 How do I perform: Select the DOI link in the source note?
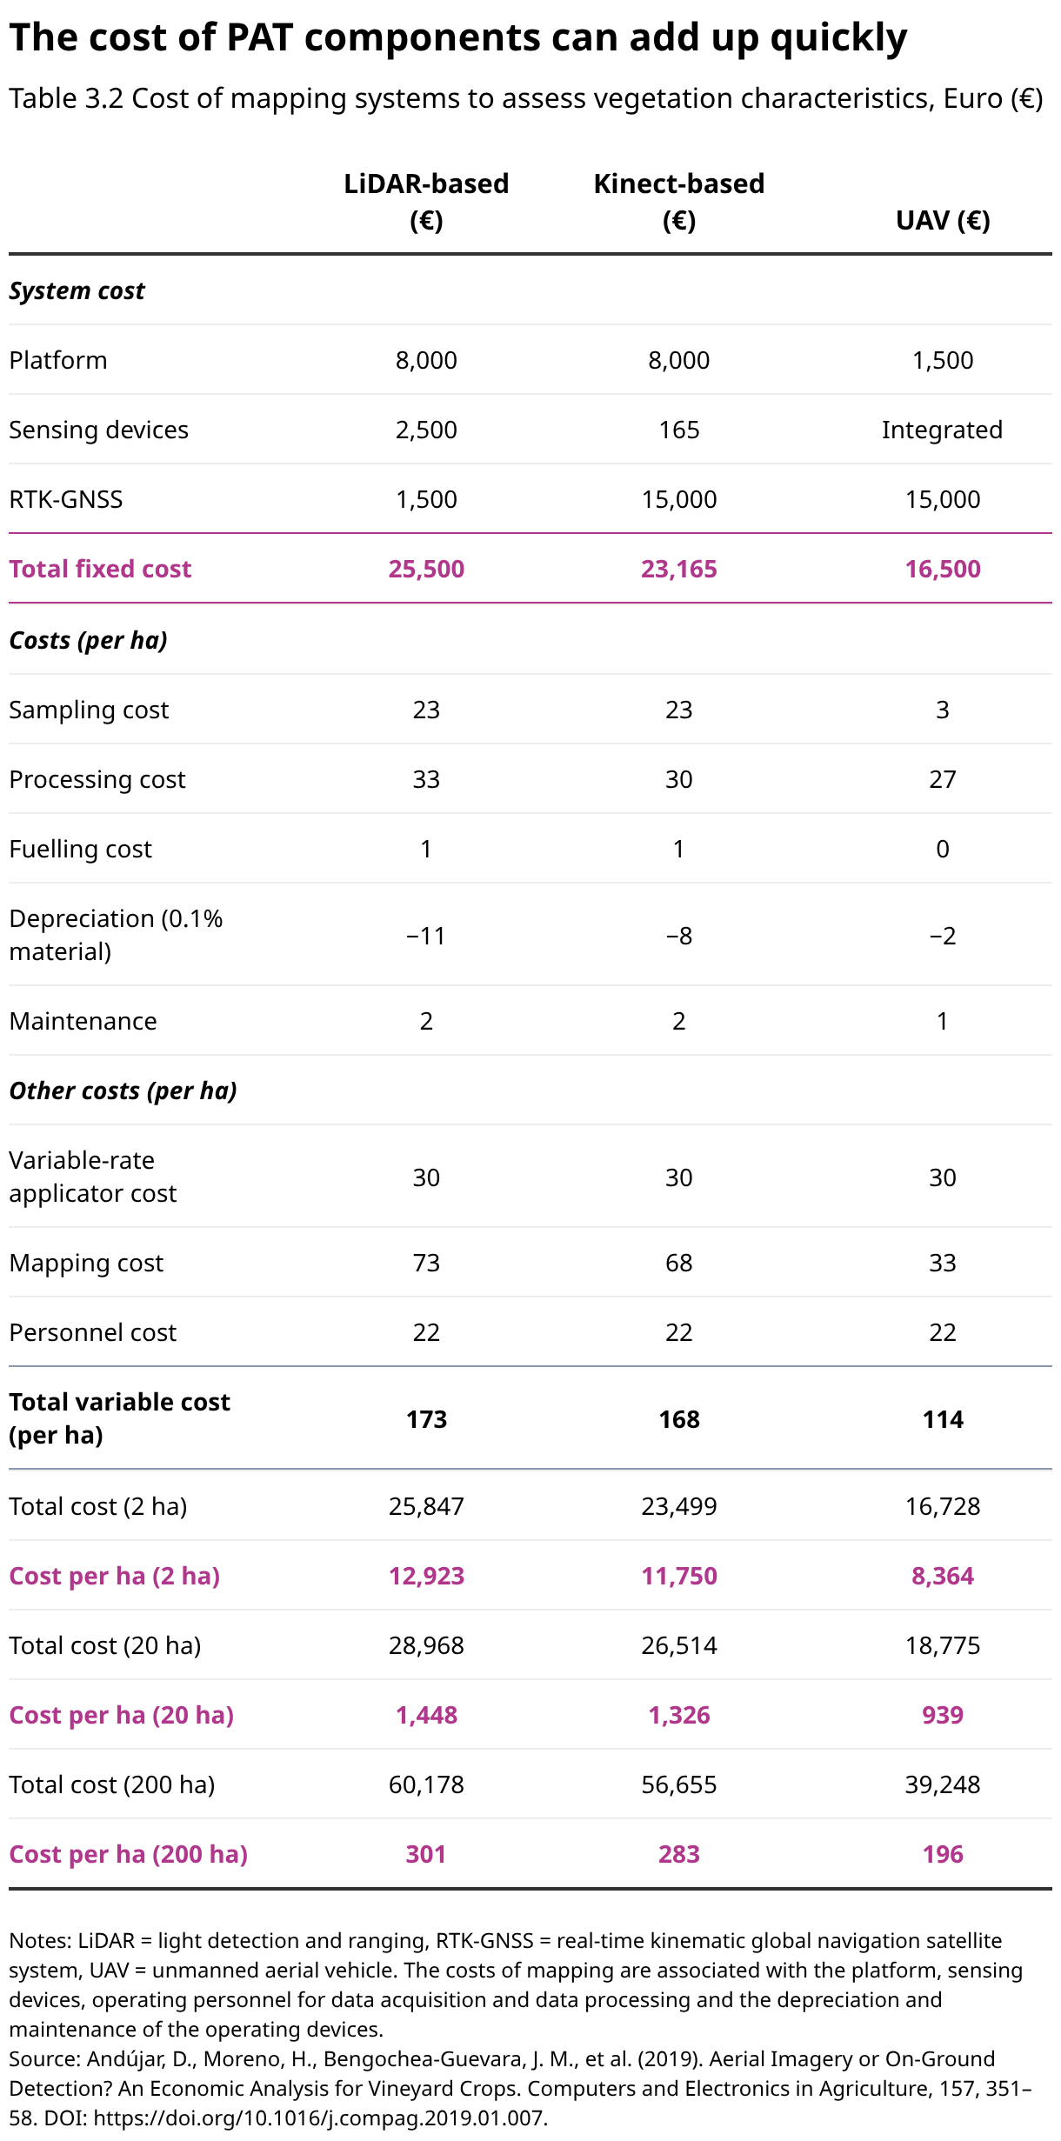tap(319, 2118)
